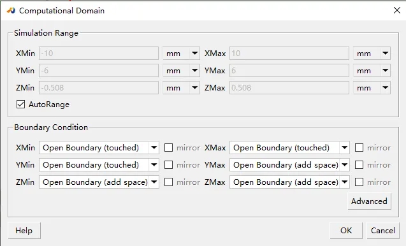Uncheck the AutoRange checkbox
The image size is (406, 246).
[x=20, y=105]
